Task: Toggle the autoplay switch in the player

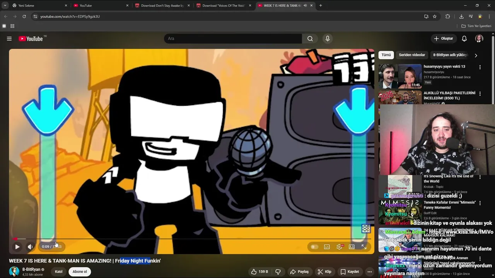Action: (314, 247)
